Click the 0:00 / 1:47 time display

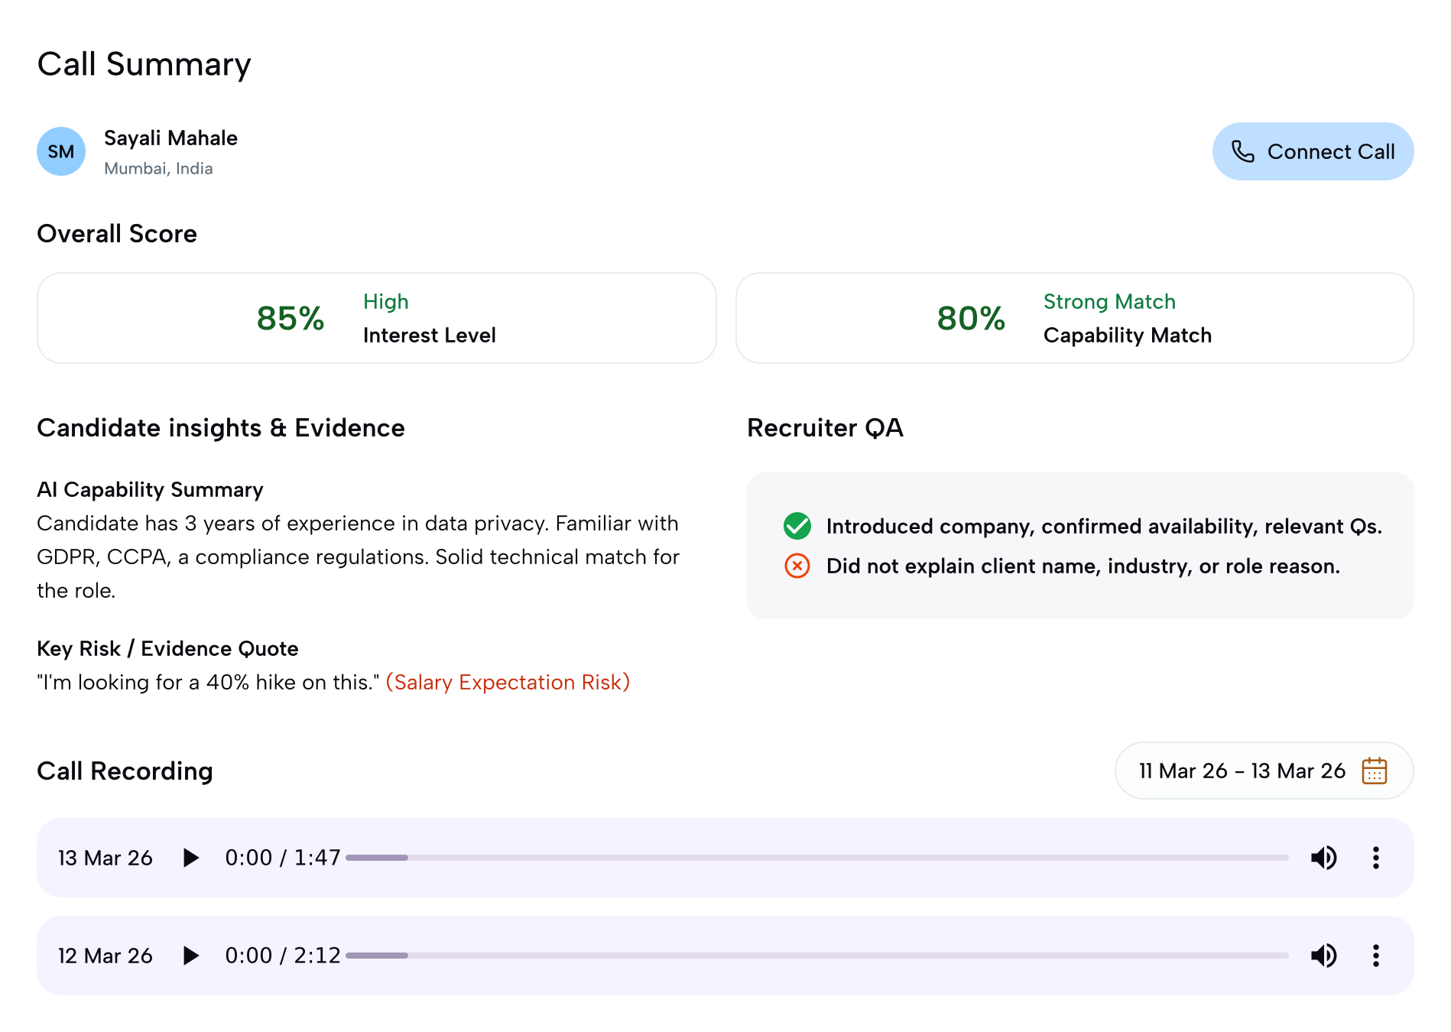point(283,858)
